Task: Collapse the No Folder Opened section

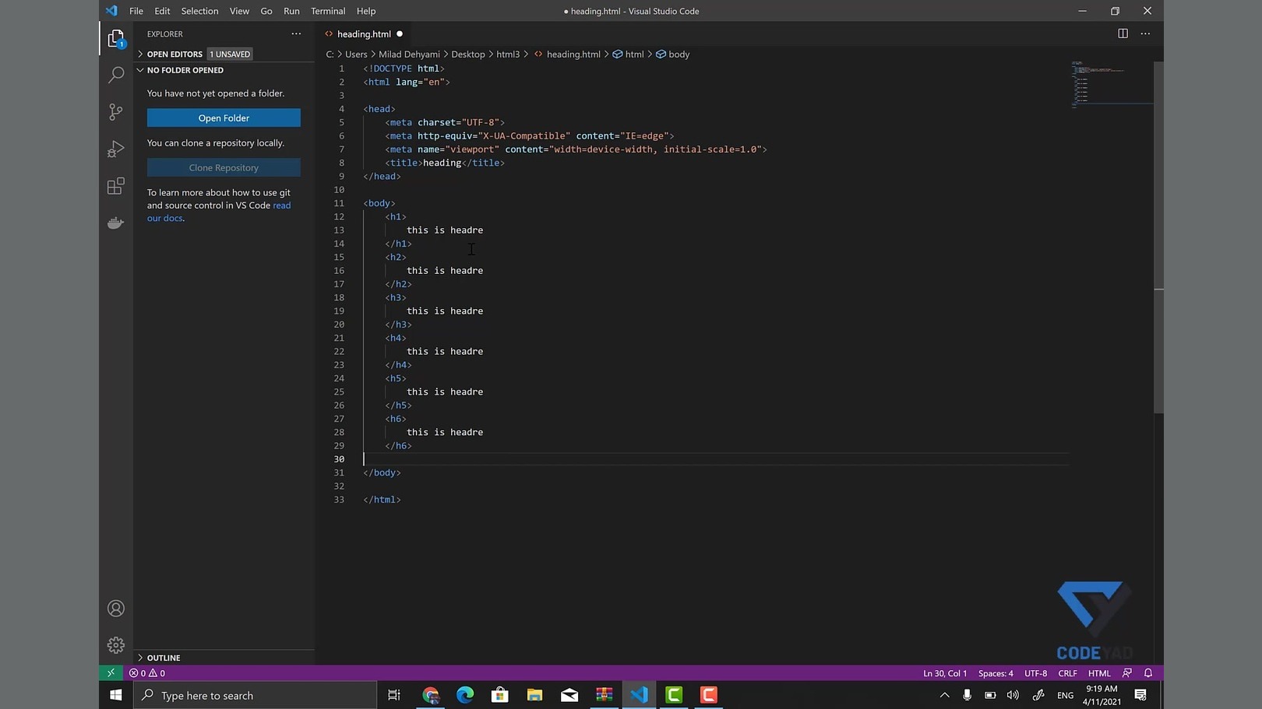Action: point(185,70)
